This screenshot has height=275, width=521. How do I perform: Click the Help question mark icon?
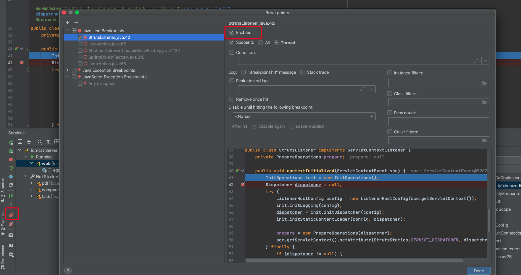68,271
